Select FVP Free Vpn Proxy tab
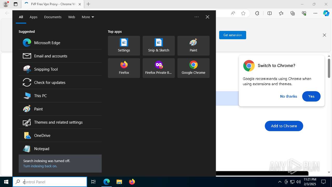Image resolution: width=332 pixels, height=187 pixels. pyautogui.click(x=53, y=4)
